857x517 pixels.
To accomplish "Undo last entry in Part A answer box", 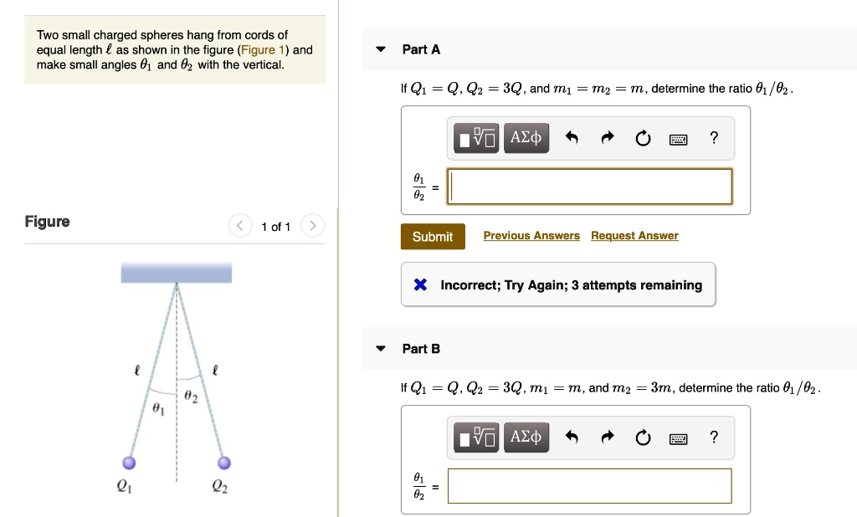I will pyautogui.click(x=572, y=137).
